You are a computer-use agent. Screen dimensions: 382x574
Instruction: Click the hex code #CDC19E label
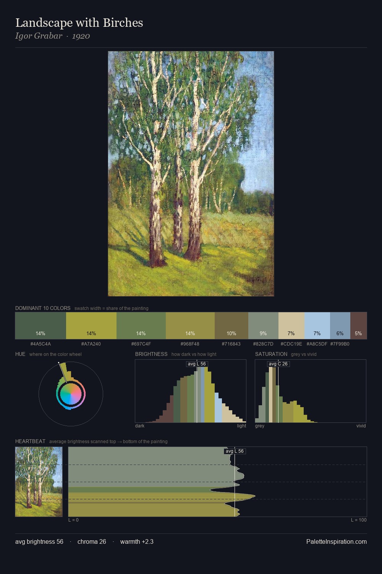pyautogui.click(x=291, y=344)
